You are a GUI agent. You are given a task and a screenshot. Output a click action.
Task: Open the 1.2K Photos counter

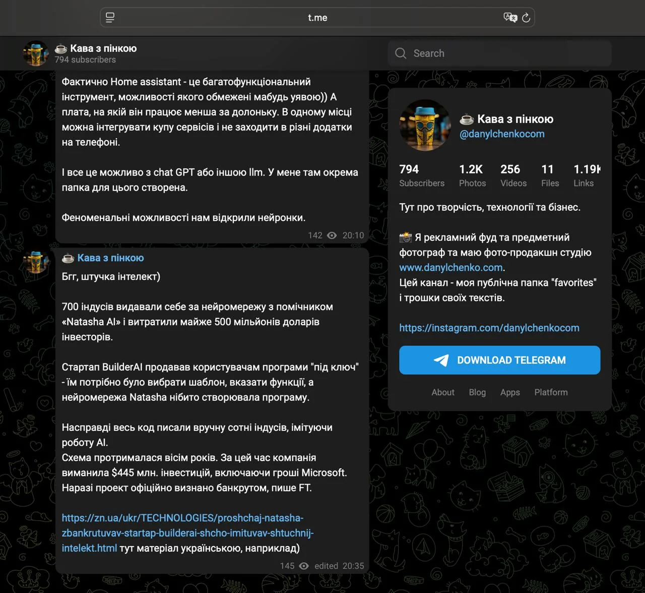pyautogui.click(x=472, y=175)
